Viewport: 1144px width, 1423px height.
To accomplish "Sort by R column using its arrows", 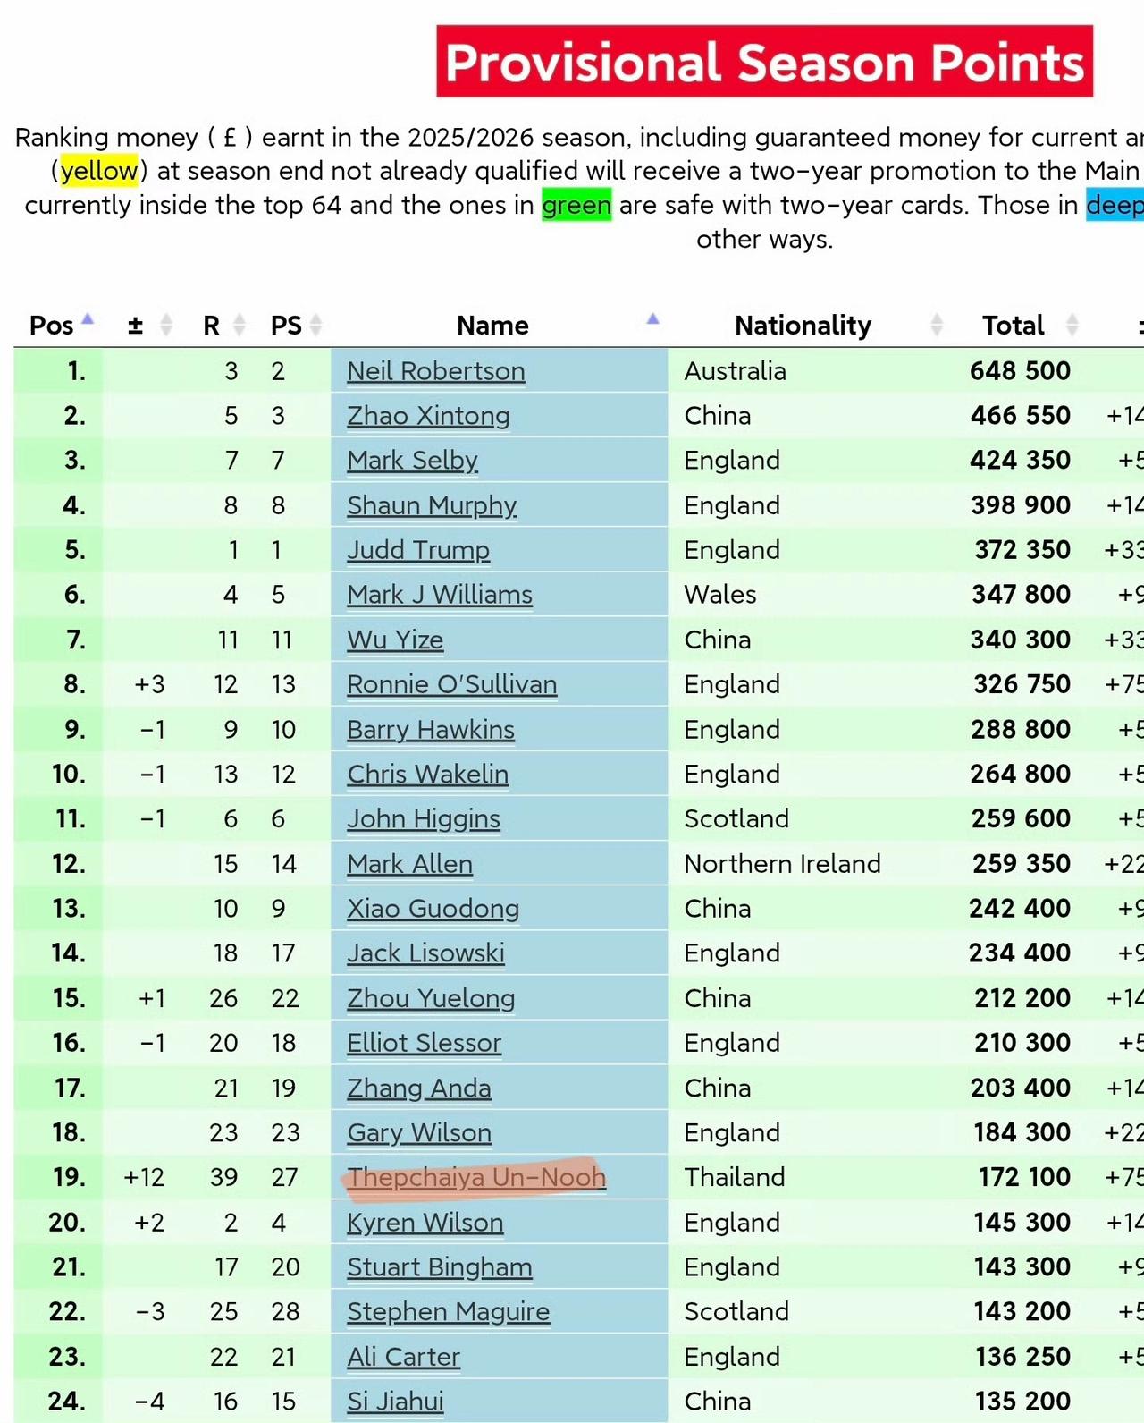I will (239, 325).
